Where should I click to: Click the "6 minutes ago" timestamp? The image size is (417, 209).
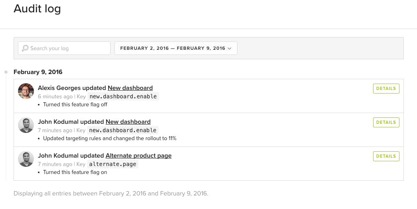[55, 96]
